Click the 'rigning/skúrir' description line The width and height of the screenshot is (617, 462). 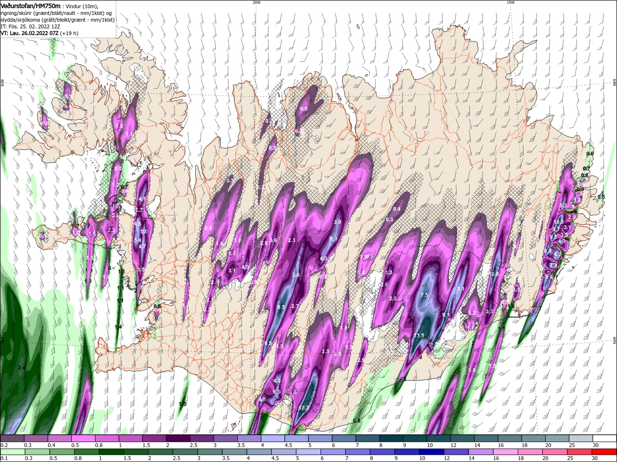click(x=56, y=13)
